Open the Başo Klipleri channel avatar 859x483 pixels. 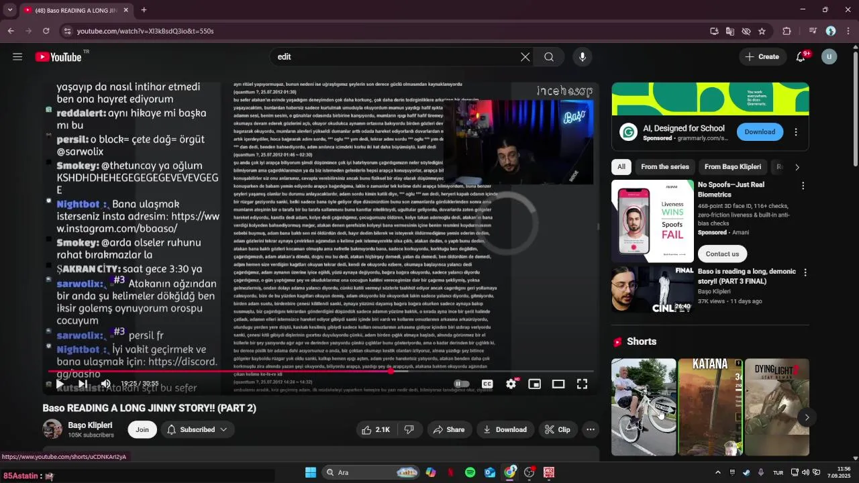pyautogui.click(x=52, y=429)
